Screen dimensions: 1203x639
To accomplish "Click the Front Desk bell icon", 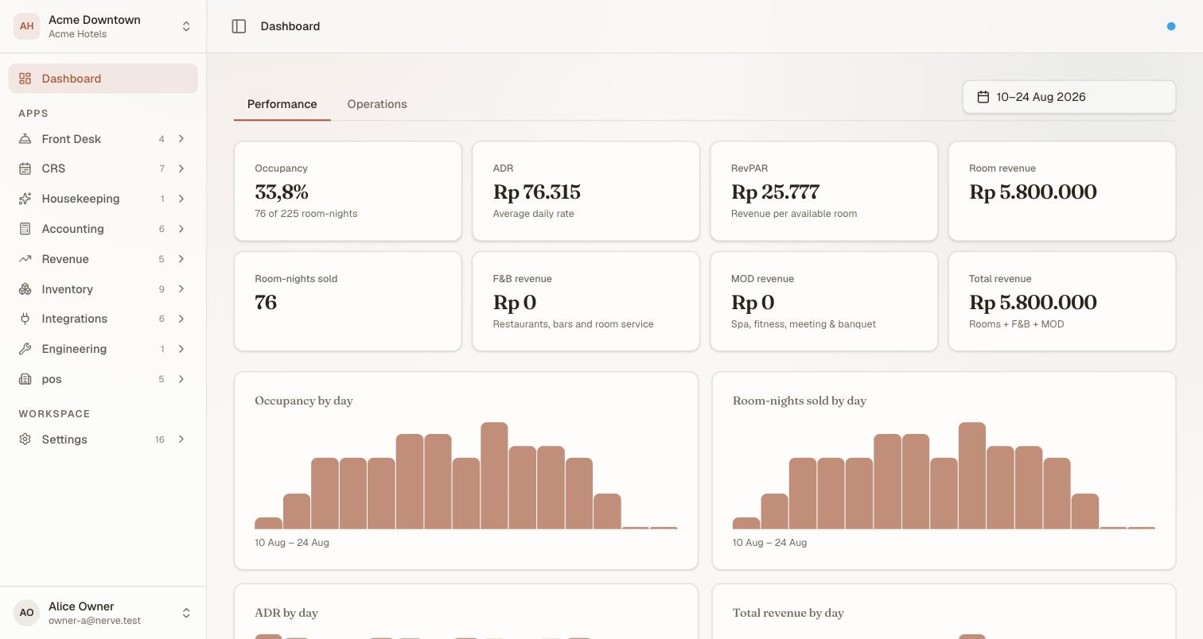I will click(25, 139).
